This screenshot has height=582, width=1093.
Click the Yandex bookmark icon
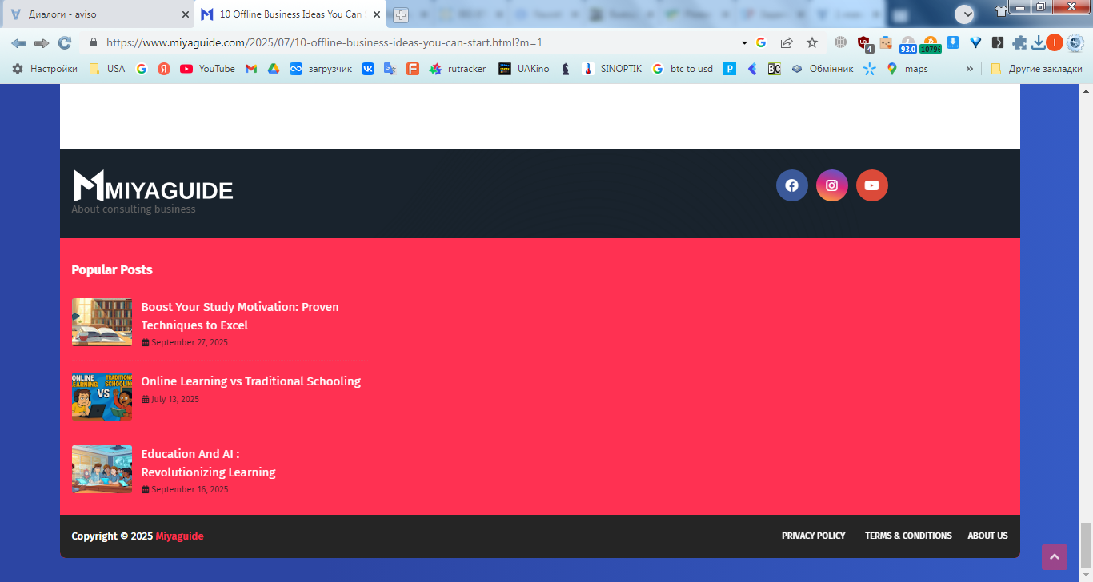pos(164,69)
